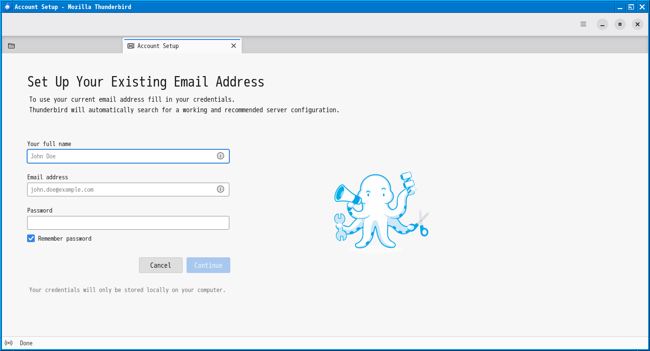Focus the Your full name field

pos(128,156)
